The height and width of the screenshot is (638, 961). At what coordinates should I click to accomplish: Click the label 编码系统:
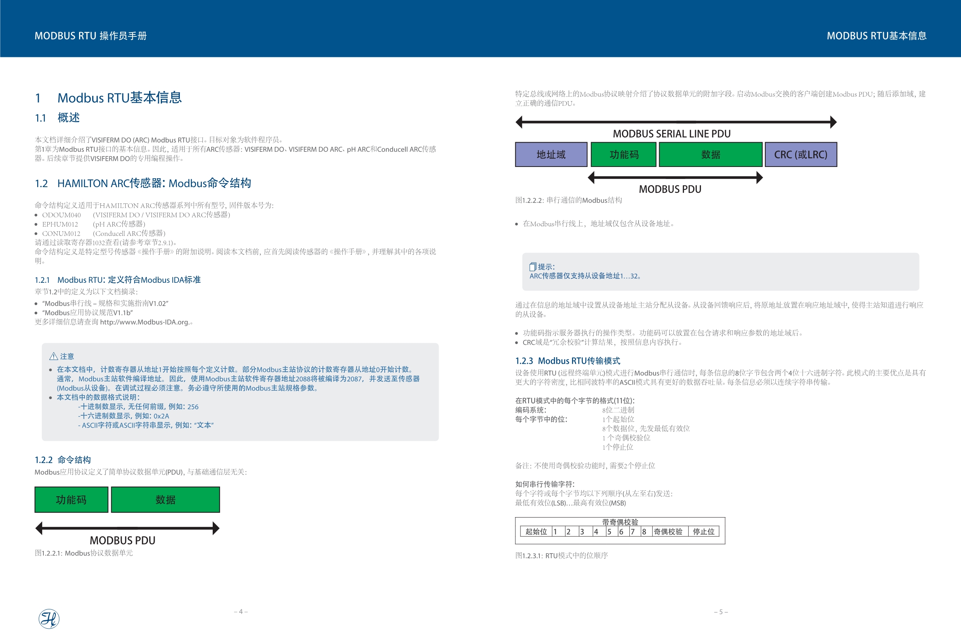(x=531, y=410)
